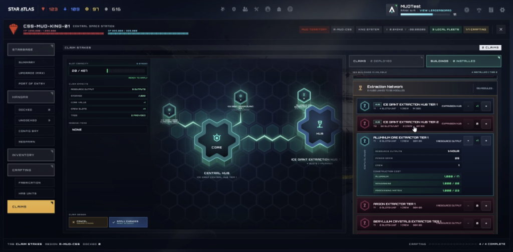513x252 pixels.
Task: Decrease Aluminum Ore Extractor Tier 1 count
Action: [x=468, y=140]
